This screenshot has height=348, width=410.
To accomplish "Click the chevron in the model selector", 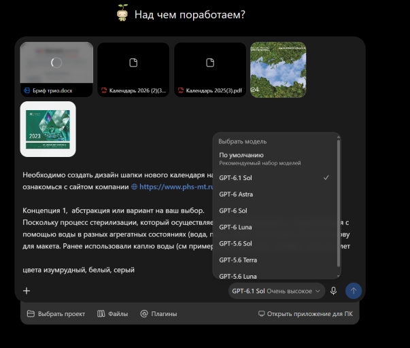I will (318, 291).
